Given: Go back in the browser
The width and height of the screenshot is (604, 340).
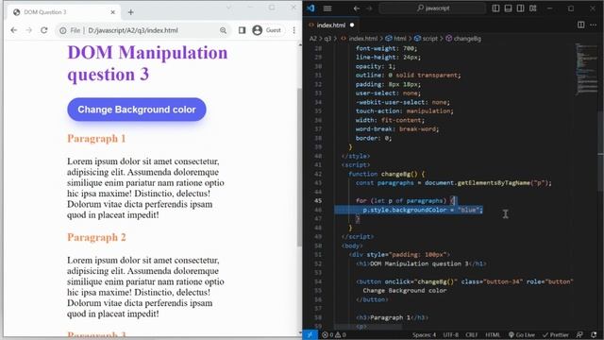Looking at the screenshot, I should (x=14, y=30).
